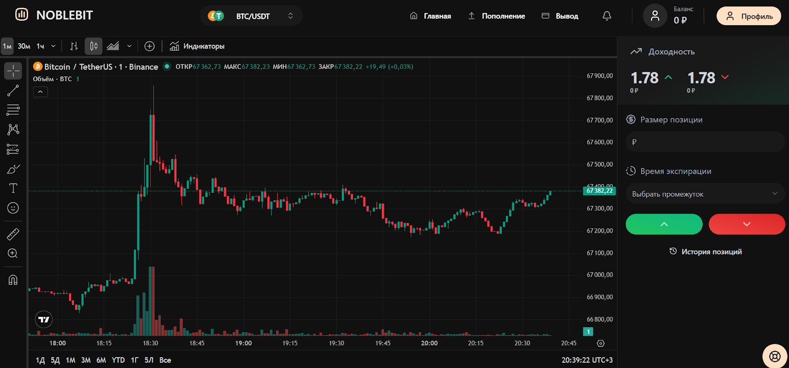Click the position size input field
This screenshot has height=368, width=789.
[x=705, y=142]
